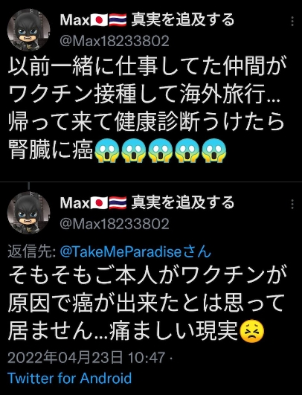
Task: Click the persevering face emoji after 痛ましい現実
Action: (252, 331)
